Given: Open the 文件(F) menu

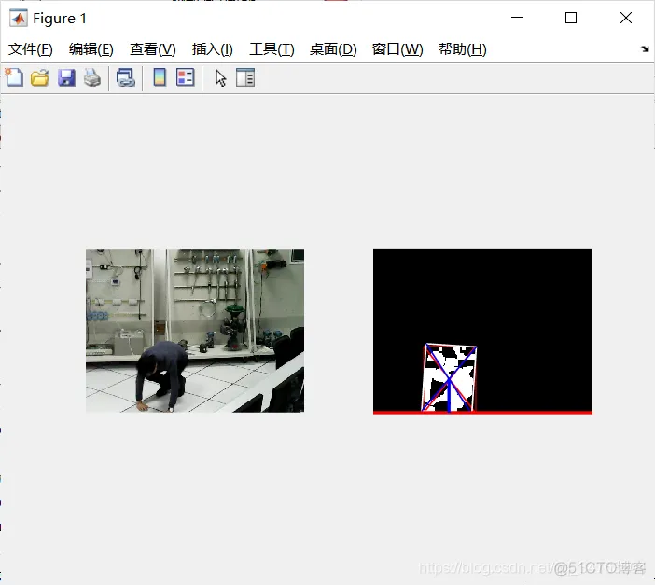Looking at the screenshot, I should (31, 49).
